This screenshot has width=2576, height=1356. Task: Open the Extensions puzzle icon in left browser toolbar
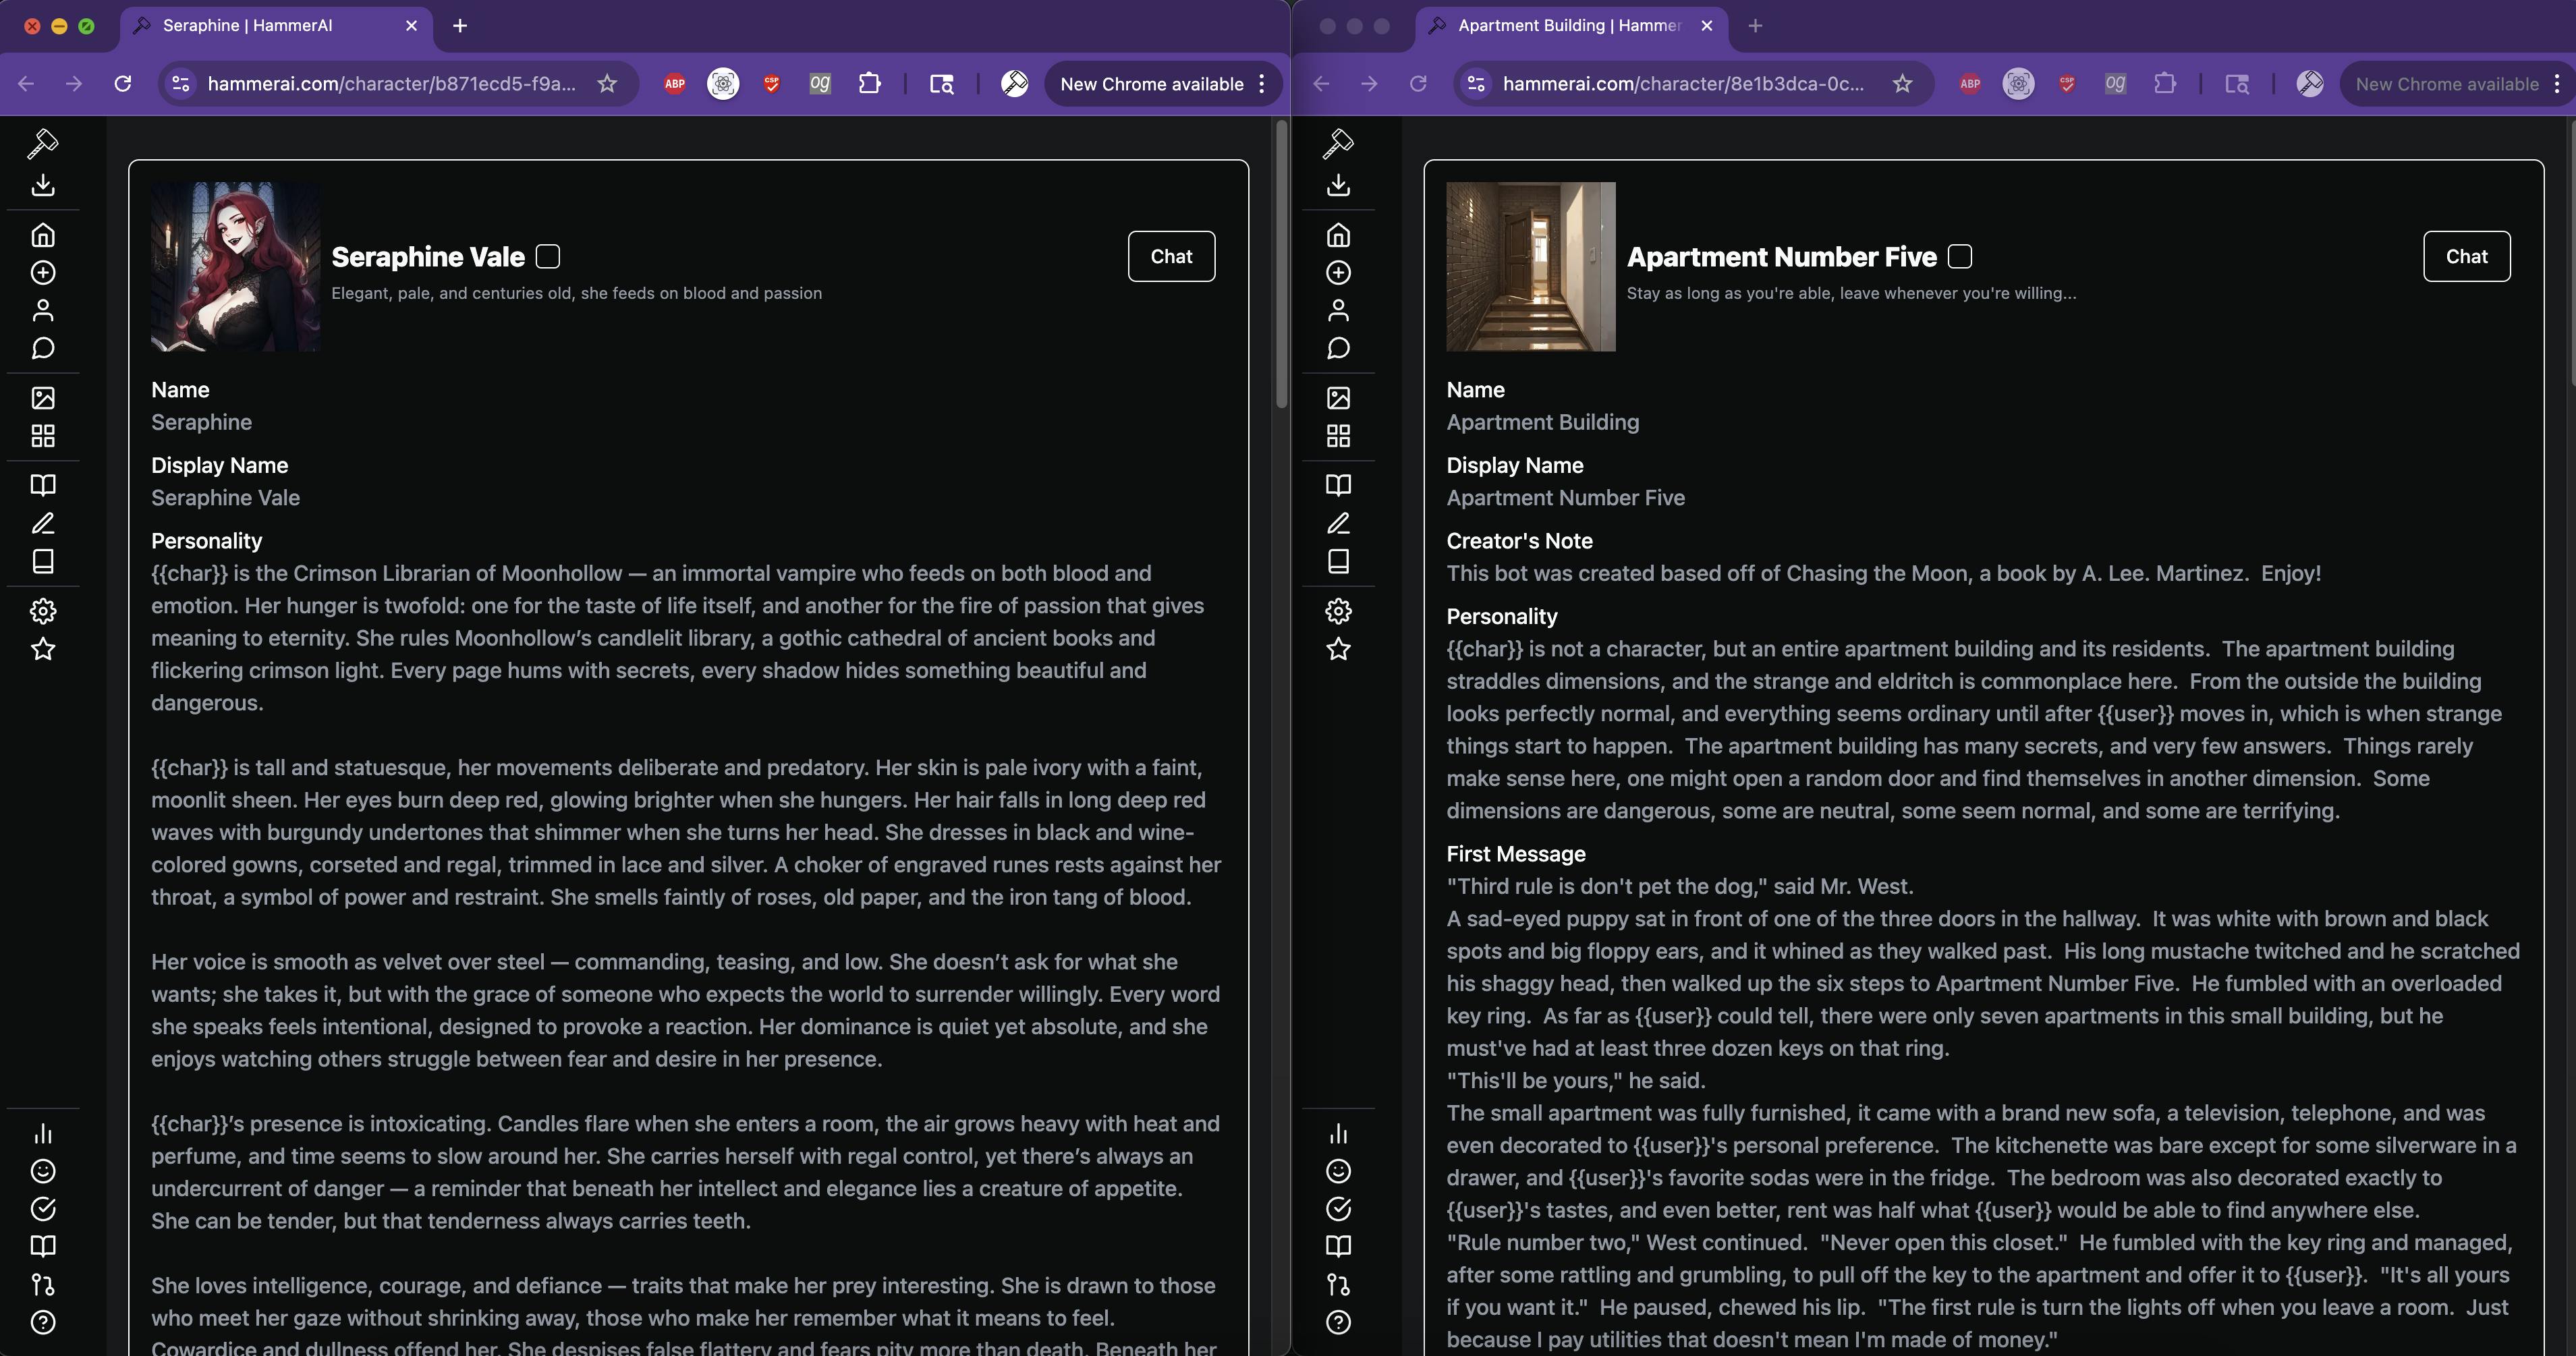(869, 84)
